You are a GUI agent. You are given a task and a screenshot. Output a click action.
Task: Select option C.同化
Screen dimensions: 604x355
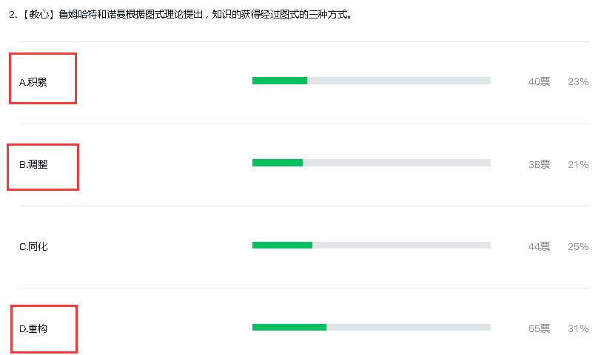[x=33, y=246]
